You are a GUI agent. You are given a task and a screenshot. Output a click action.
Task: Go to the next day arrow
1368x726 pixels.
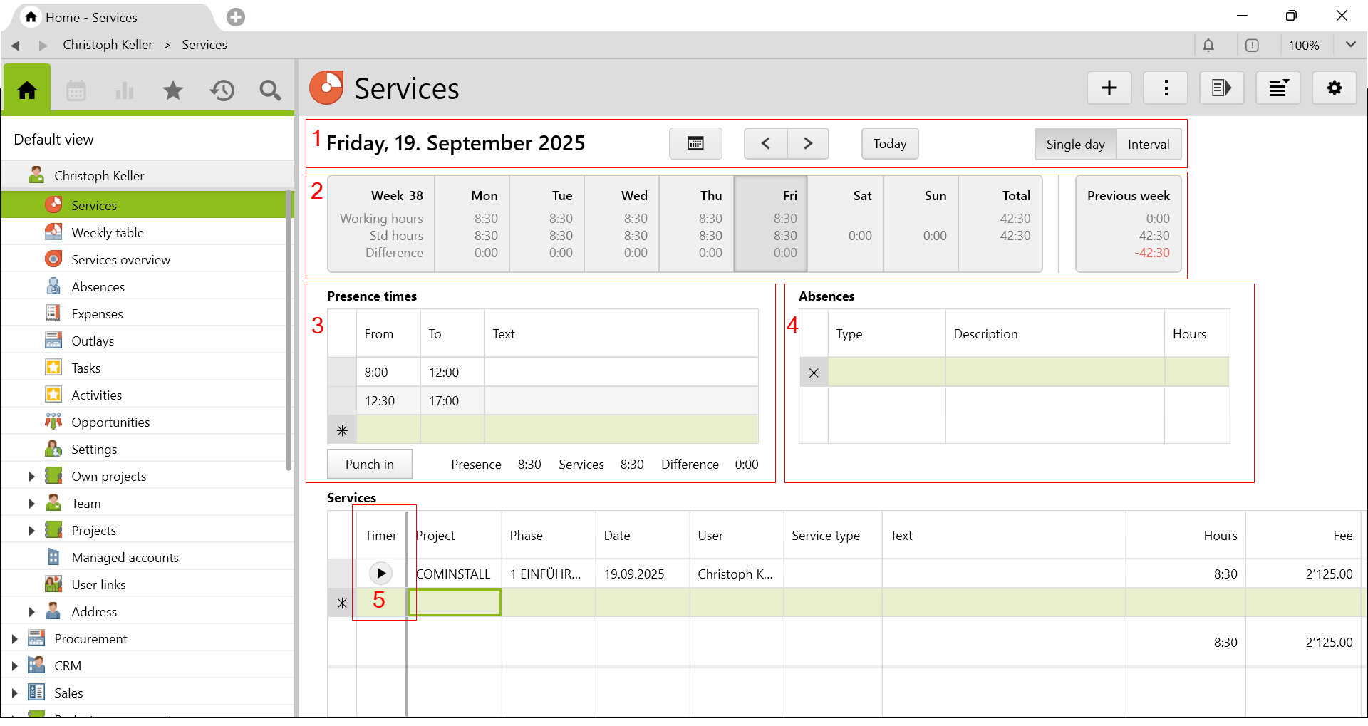(x=807, y=144)
